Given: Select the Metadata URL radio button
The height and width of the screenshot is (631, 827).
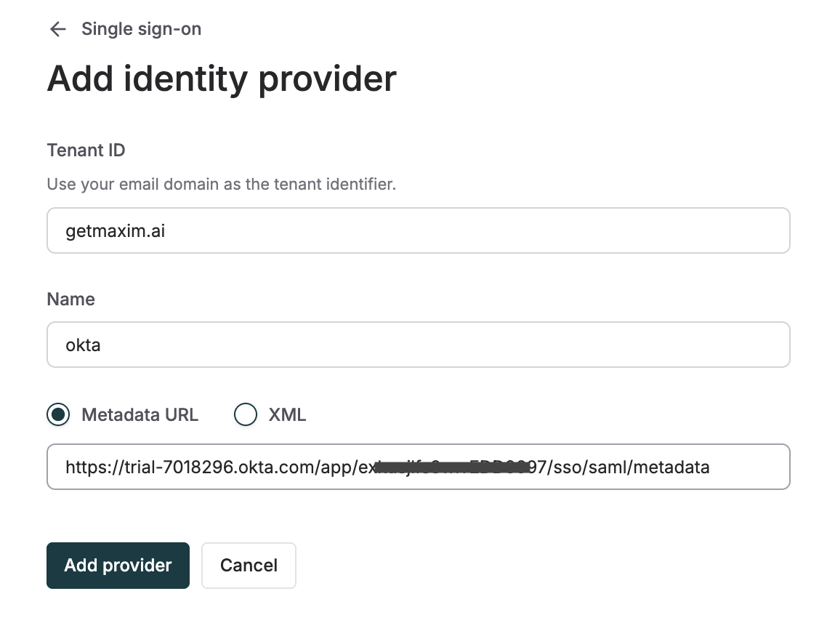Looking at the screenshot, I should pyautogui.click(x=57, y=414).
